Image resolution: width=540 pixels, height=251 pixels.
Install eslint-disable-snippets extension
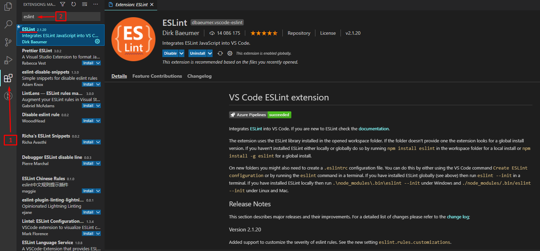click(x=88, y=84)
